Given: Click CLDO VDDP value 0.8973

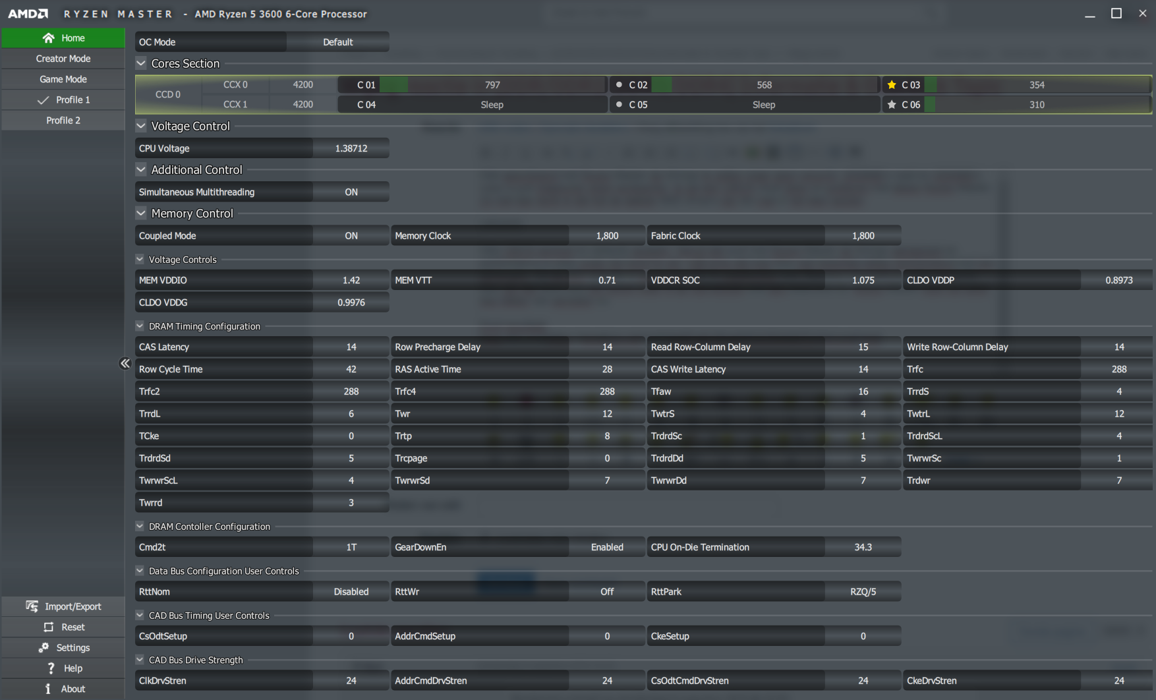Looking at the screenshot, I should point(1118,280).
